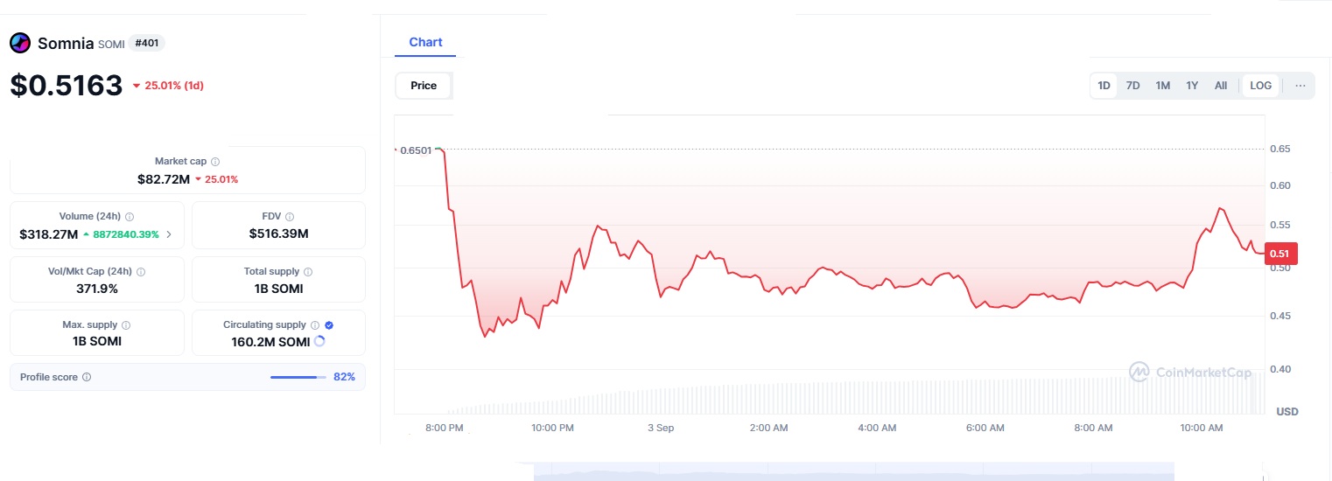Click the Profile score progress bar
Screen dimensions: 1332x481
point(298,377)
